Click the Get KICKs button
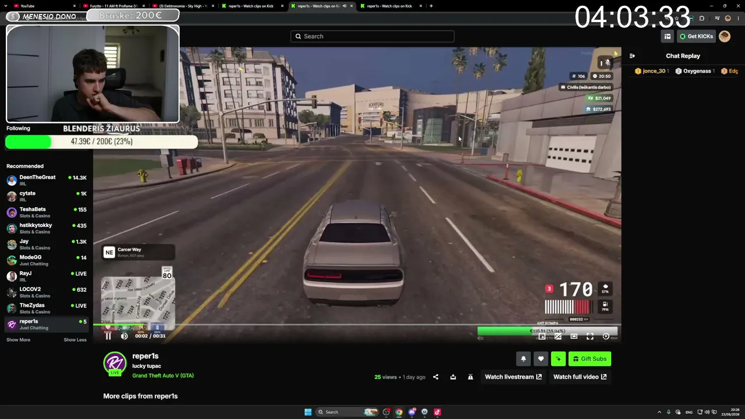745x419 pixels. tap(696, 36)
